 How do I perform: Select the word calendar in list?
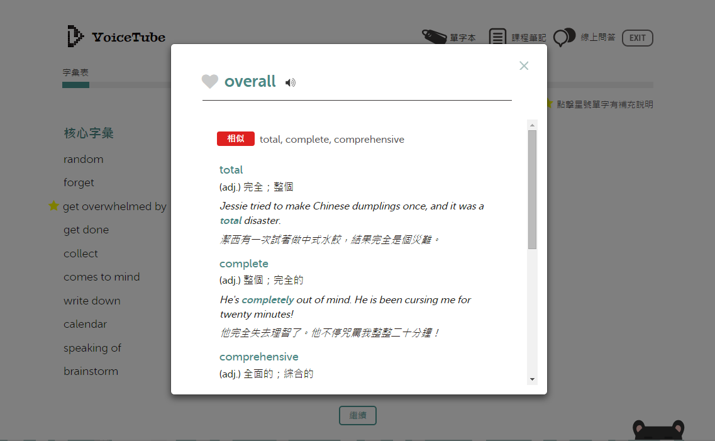[x=85, y=324]
